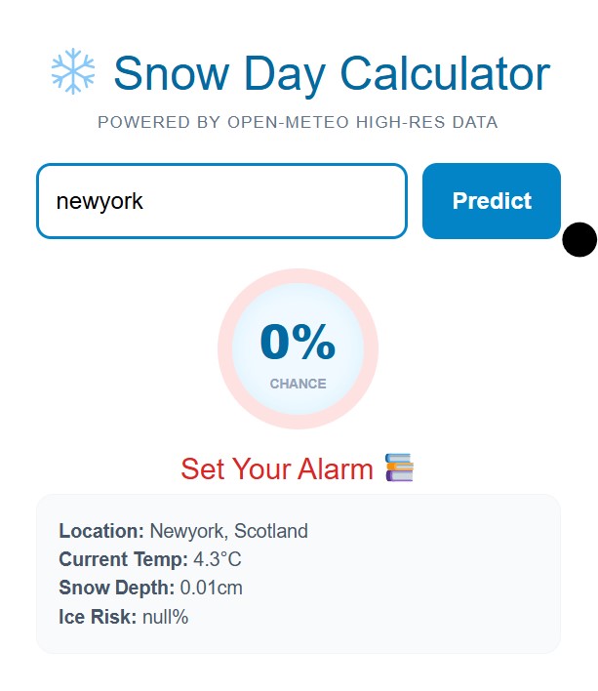The width and height of the screenshot is (598, 691).
Task: Click the 0.01cm snow depth value
Action: tap(212, 588)
